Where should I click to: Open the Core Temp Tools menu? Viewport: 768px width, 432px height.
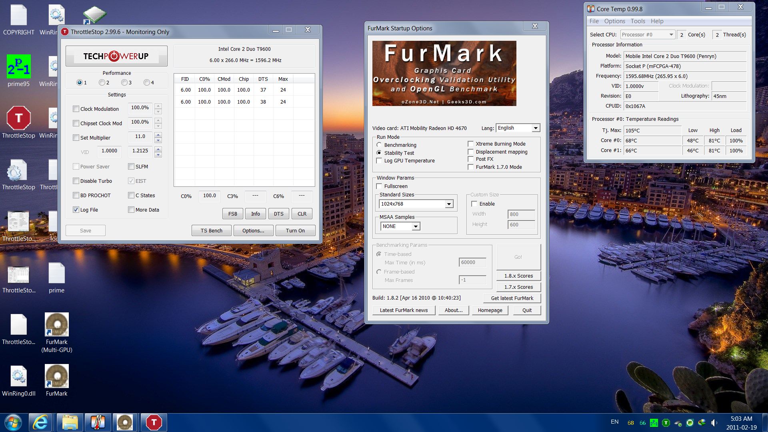(x=638, y=21)
